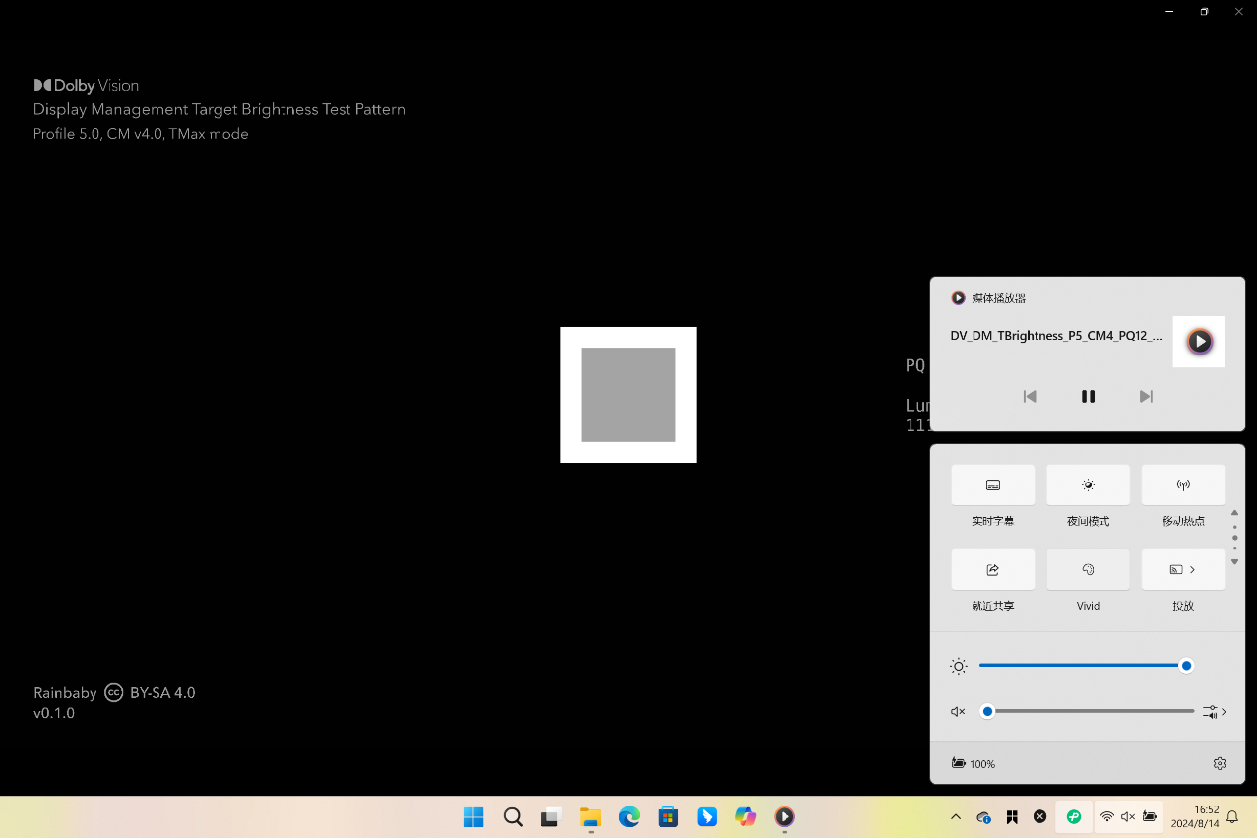Screen dimensions: 1257x838
Task: Pause playback in the media flyout
Action: click(x=1088, y=396)
